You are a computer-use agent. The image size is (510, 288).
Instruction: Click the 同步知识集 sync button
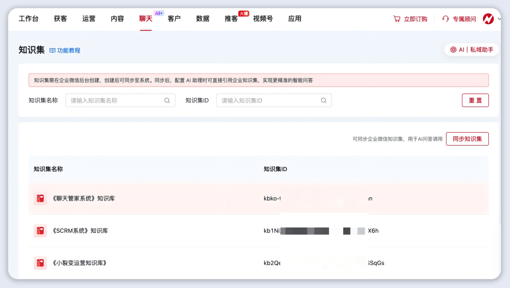pyautogui.click(x=467, y=138)
